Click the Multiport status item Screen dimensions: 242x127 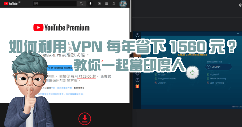tap(160, 83)
